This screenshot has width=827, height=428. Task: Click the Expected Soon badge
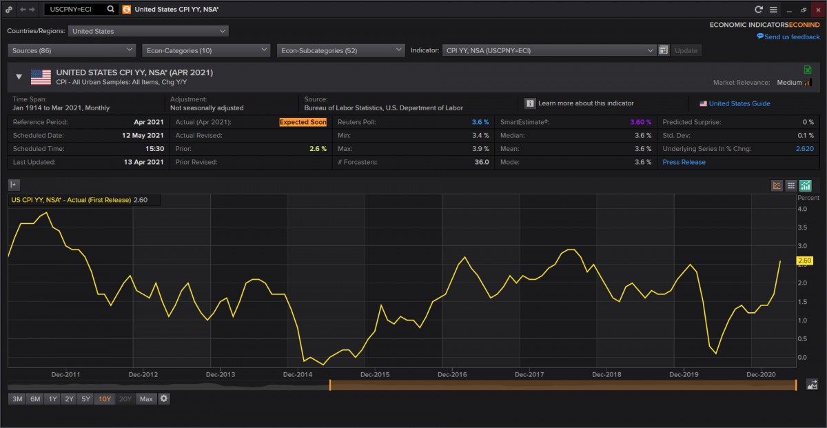pos(303,122)
